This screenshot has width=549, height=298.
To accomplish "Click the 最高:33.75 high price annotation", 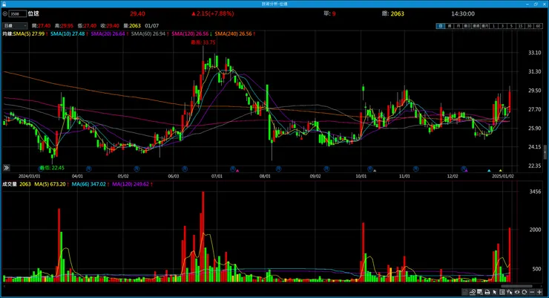I will (x=203, y=42).
